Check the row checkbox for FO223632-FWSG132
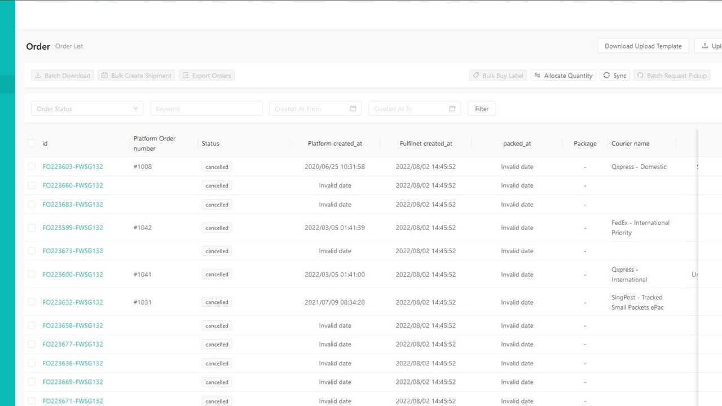 coord(32,302)
